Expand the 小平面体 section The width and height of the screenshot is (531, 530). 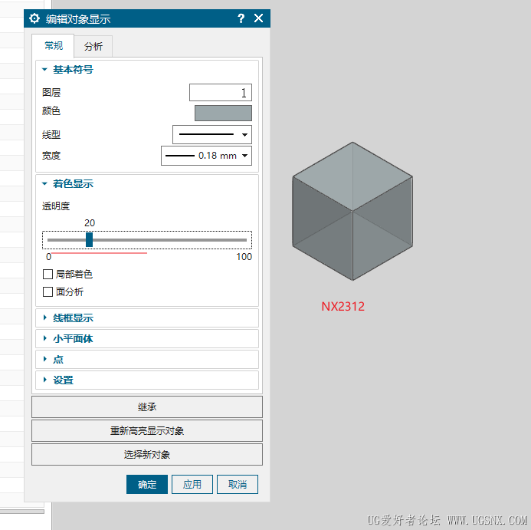point(147,339)
